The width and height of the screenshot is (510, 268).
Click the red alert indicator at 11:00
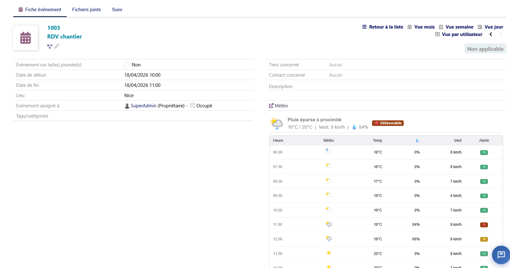(484, 225)
